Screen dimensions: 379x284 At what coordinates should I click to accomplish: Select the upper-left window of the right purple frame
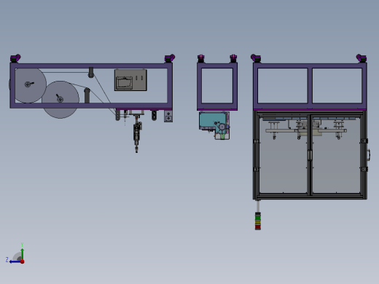coord(283,85)
